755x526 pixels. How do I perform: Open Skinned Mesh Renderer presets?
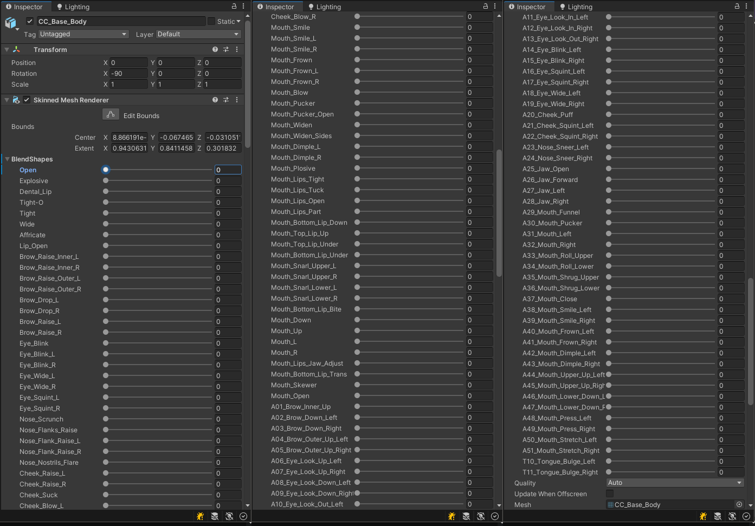click(x=226, y=100)
